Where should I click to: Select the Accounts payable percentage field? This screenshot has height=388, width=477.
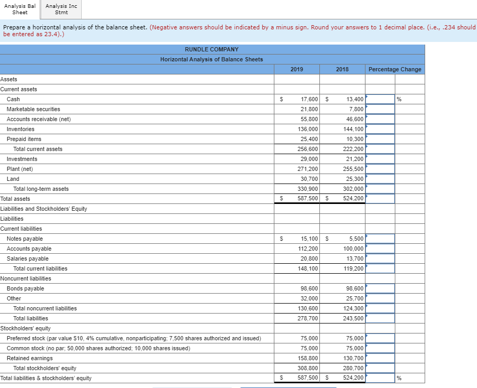(380, 249)
